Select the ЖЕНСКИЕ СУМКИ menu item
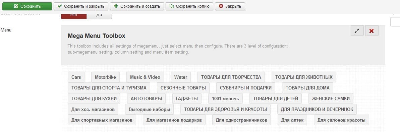This screenshot has height=132, width=400. (331, 98)
